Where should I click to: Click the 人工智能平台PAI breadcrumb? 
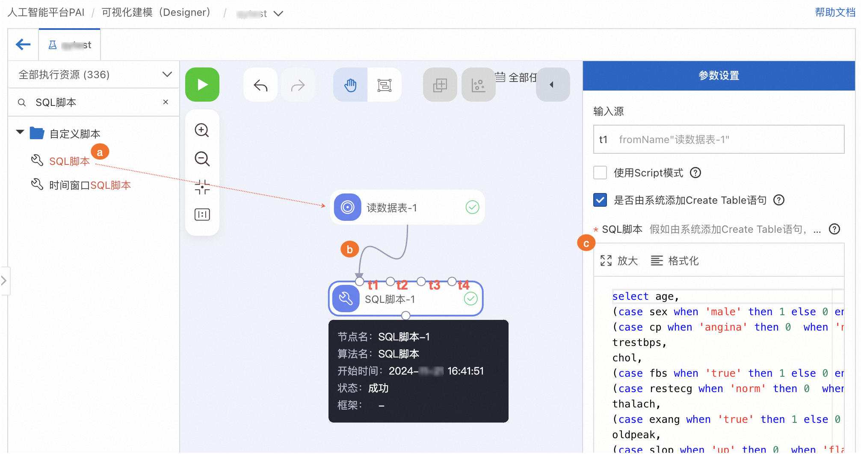(x=46, y=12)
